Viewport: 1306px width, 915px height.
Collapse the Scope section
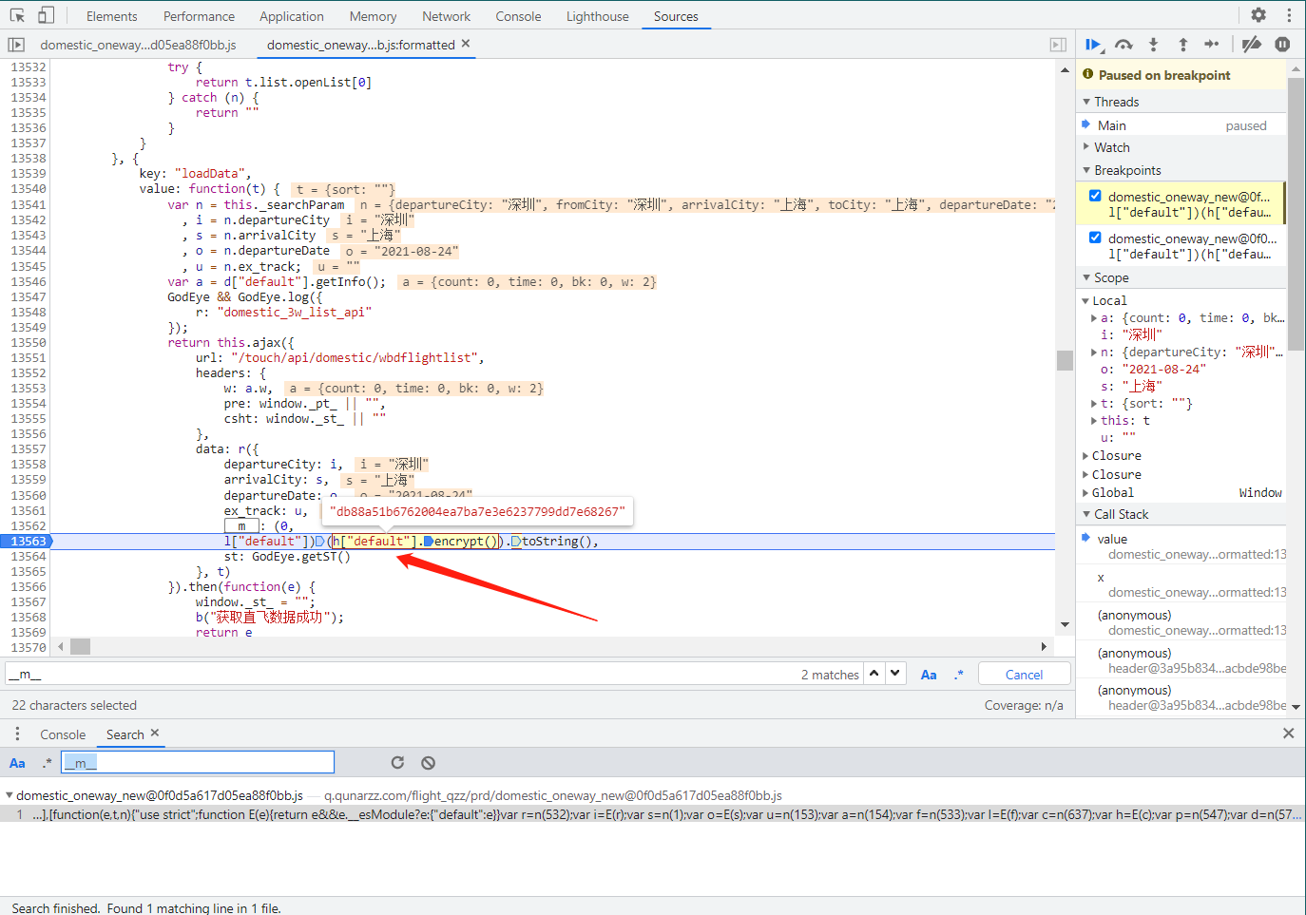click(1086, 277)
